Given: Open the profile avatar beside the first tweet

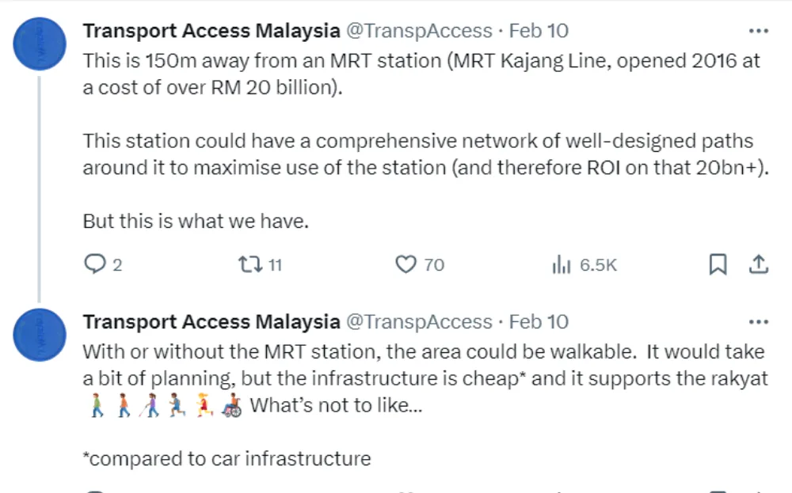Looking at the screenshot, I should [40, 43].
